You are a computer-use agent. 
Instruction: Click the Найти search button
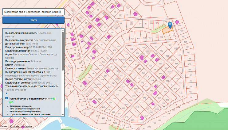point(33,20)
